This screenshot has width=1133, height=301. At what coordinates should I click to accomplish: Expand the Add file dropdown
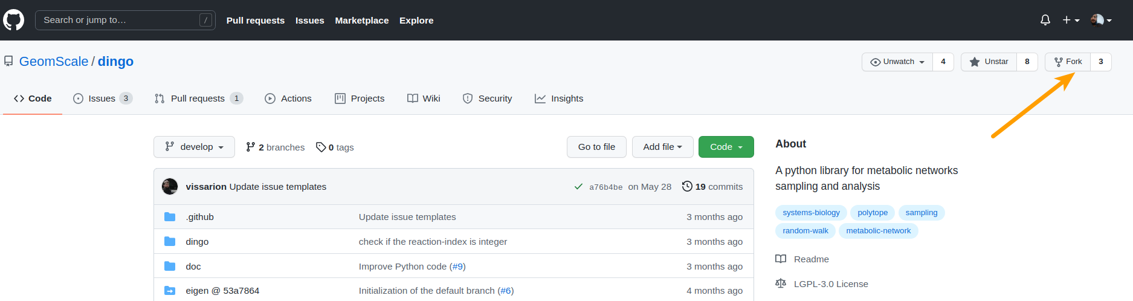[x=662, y=147]
